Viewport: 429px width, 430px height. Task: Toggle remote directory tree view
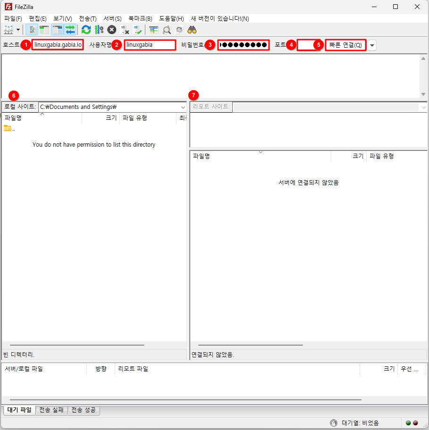pos(58,30)
